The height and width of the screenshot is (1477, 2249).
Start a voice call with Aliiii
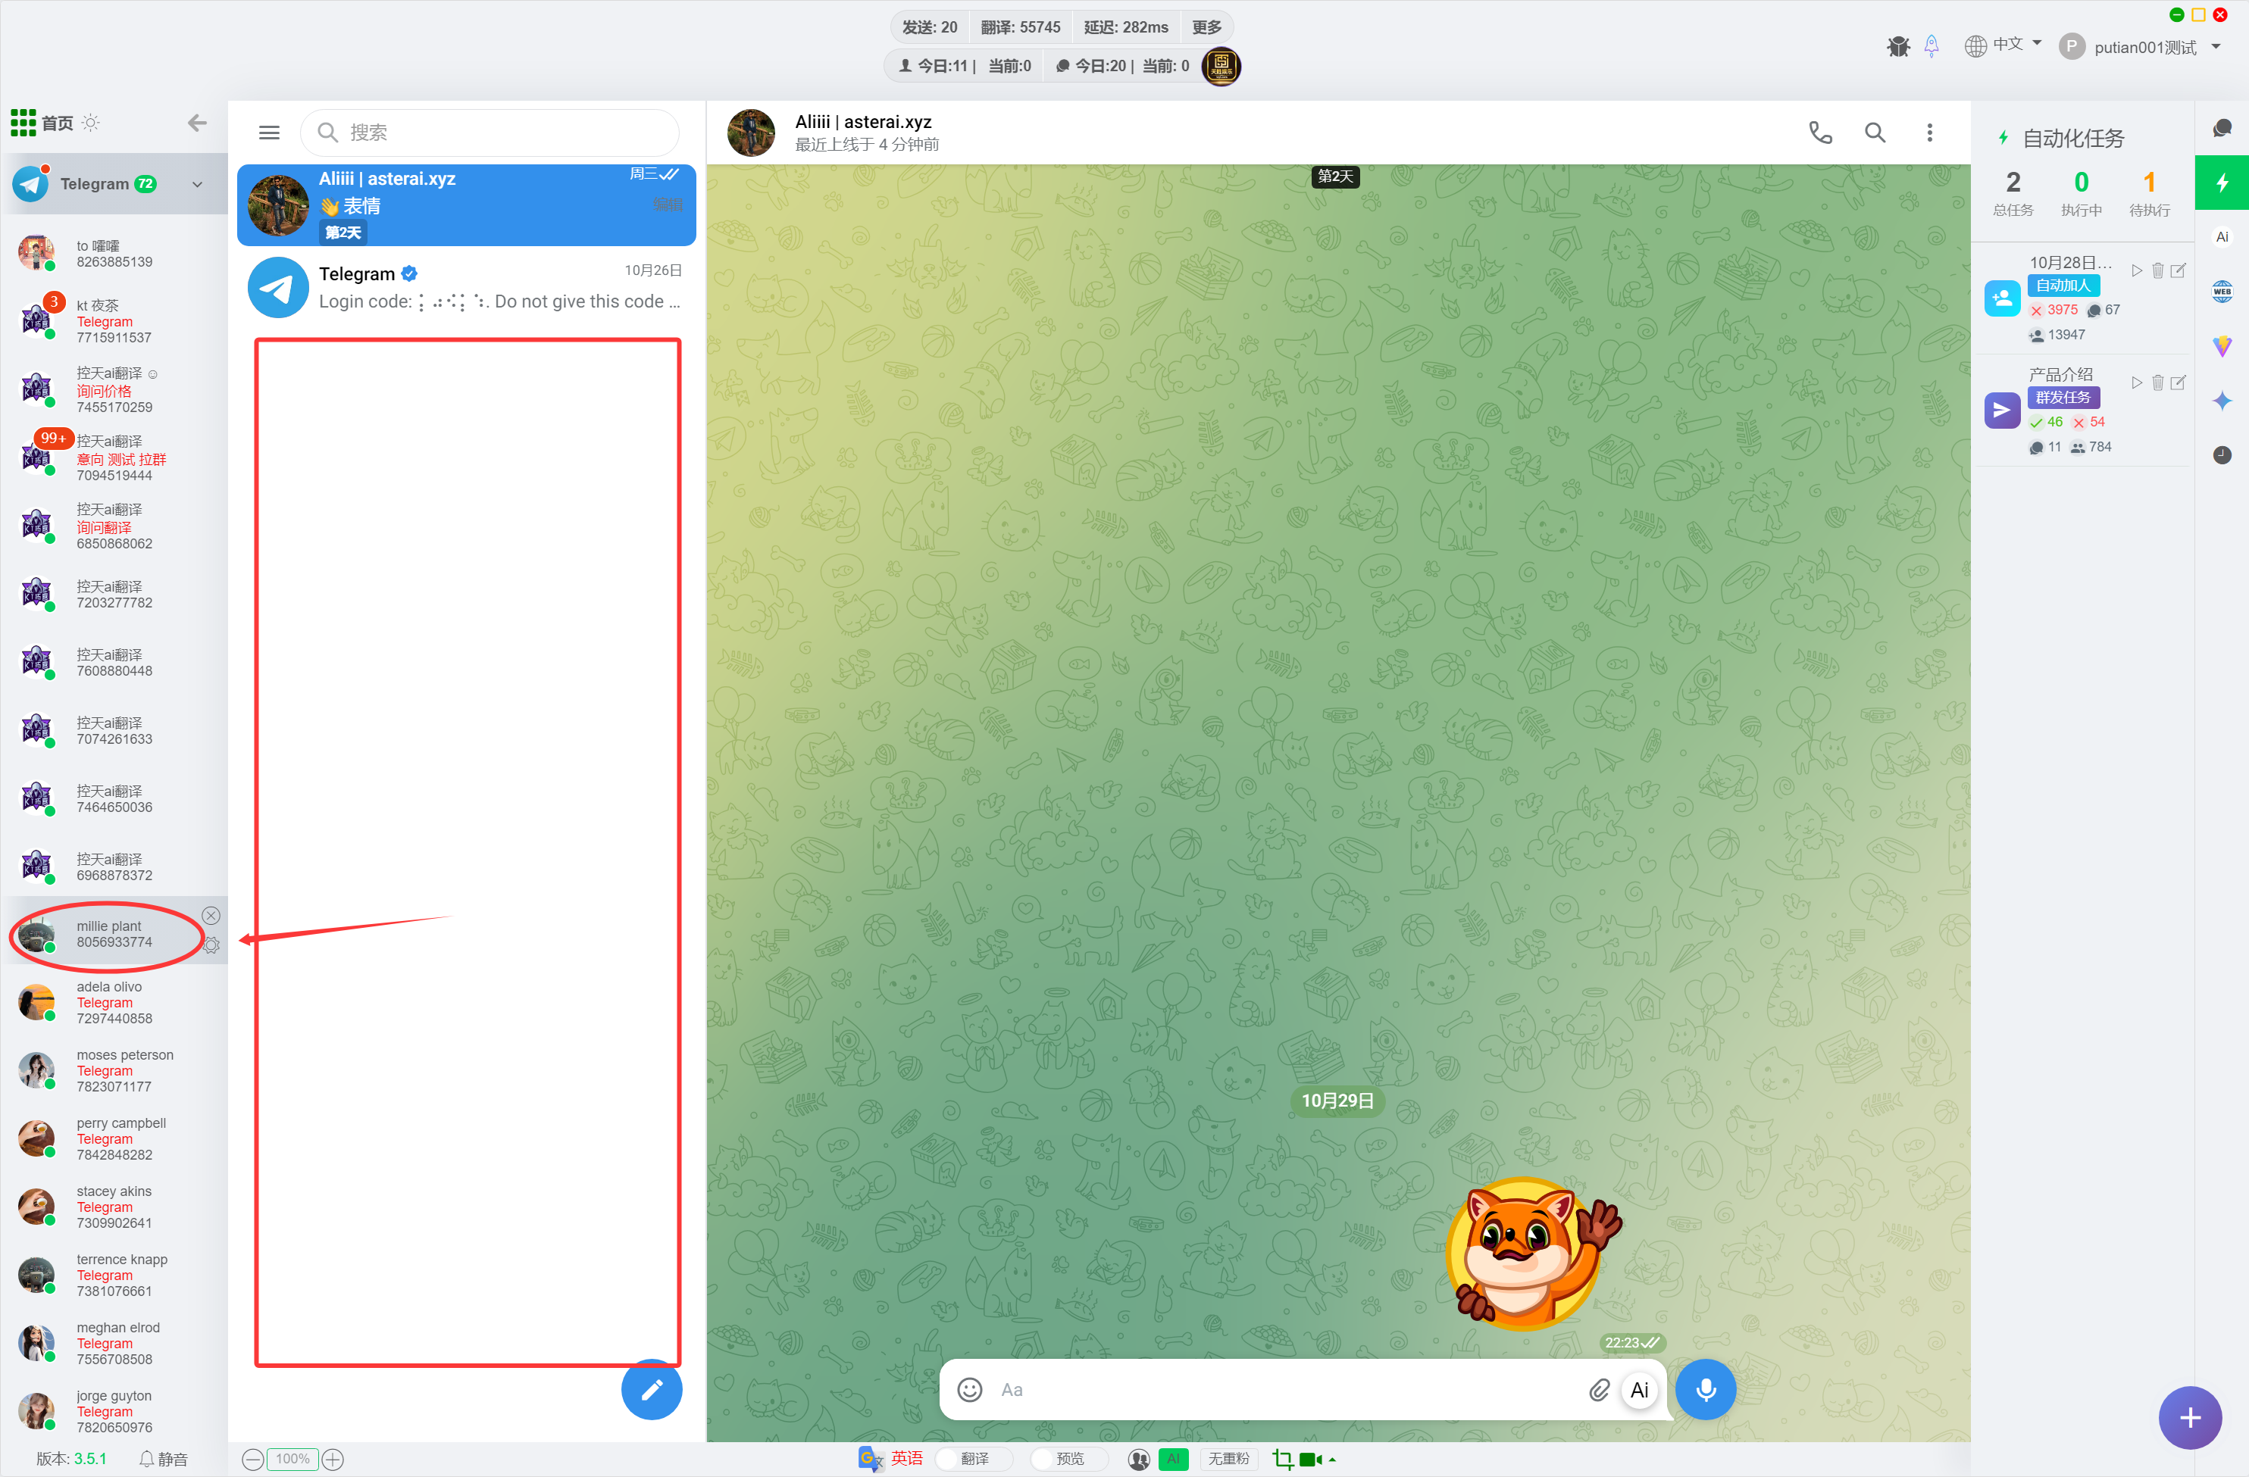click(1819, 133)
